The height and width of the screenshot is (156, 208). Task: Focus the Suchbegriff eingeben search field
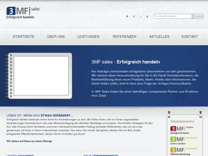pyautogui.click(x=173, y=16)
